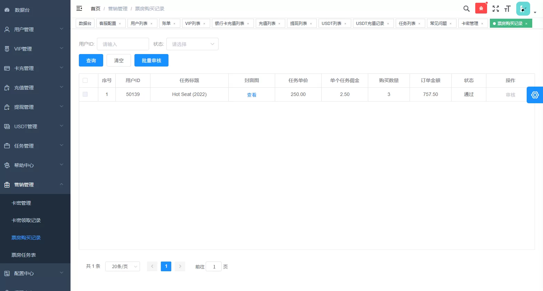Screen dimensions: 543x291
Task: Open 票房任务表 from the sidebar menu
Action: point(24,255)
